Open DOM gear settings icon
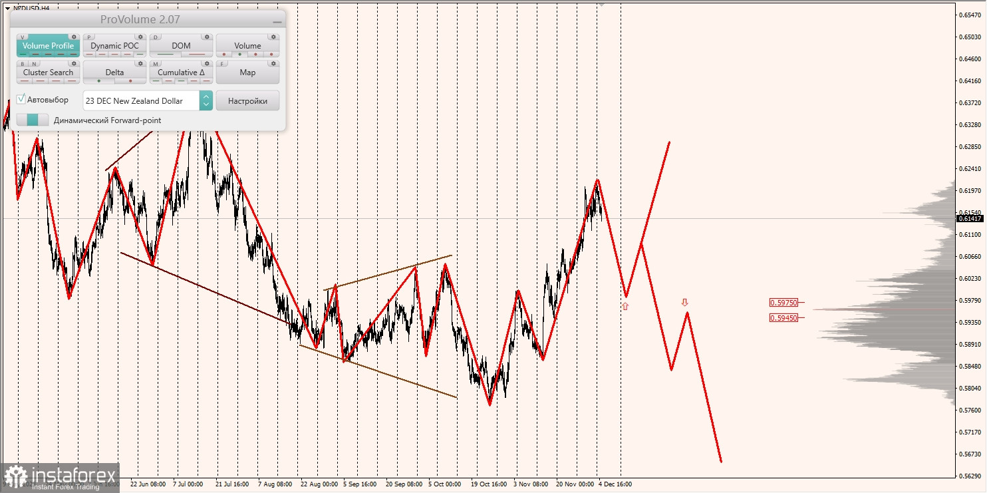 (x=207, y=37)
